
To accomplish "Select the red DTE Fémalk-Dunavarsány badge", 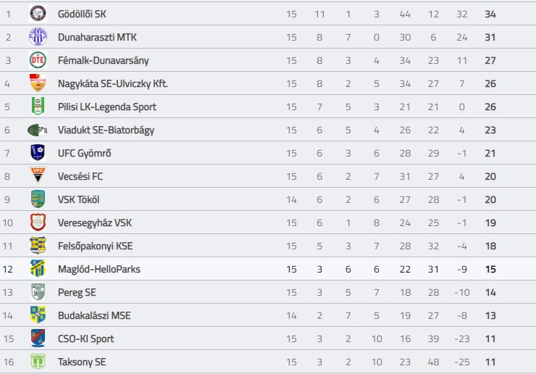I will (38, 60).
